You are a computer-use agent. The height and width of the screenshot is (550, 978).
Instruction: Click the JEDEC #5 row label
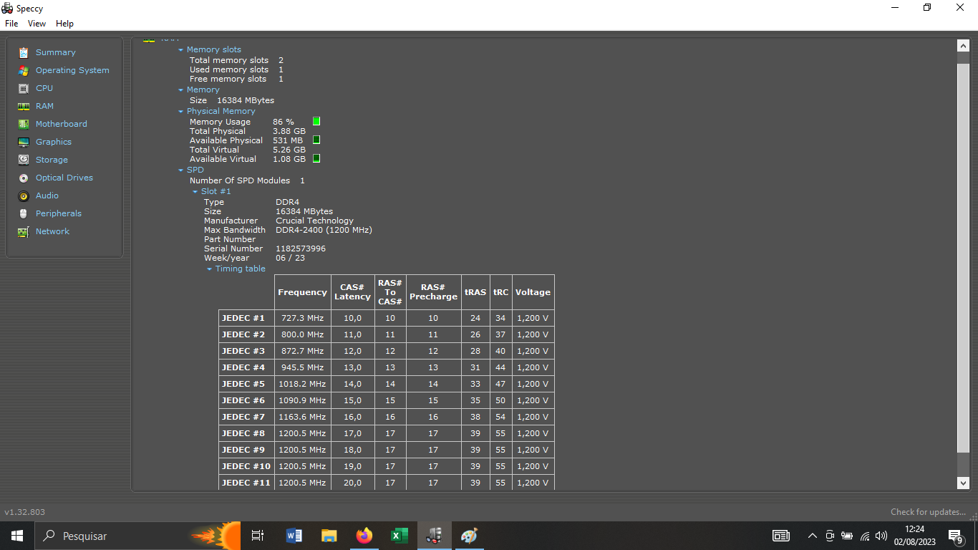click(x=243, y=384)
